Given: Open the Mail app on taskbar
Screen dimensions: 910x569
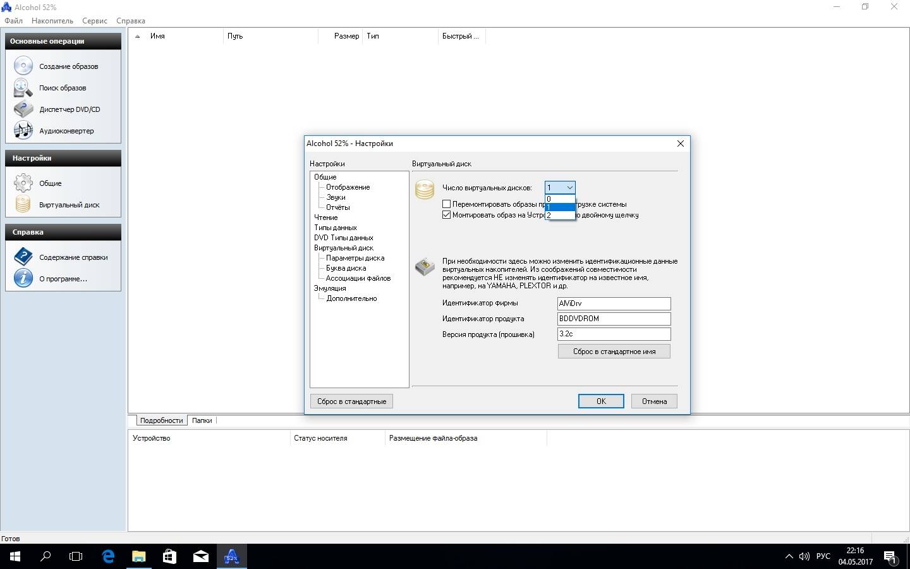Looking at the screenshot, I should [x=200, y=556].
